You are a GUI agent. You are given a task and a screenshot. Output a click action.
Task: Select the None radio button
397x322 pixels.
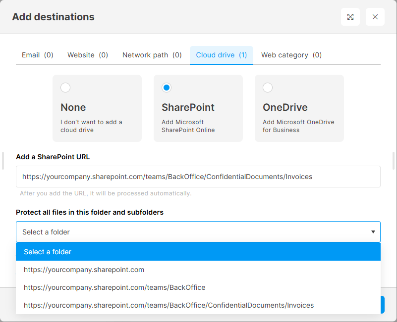pyautogui.click(x=65, y=88)
